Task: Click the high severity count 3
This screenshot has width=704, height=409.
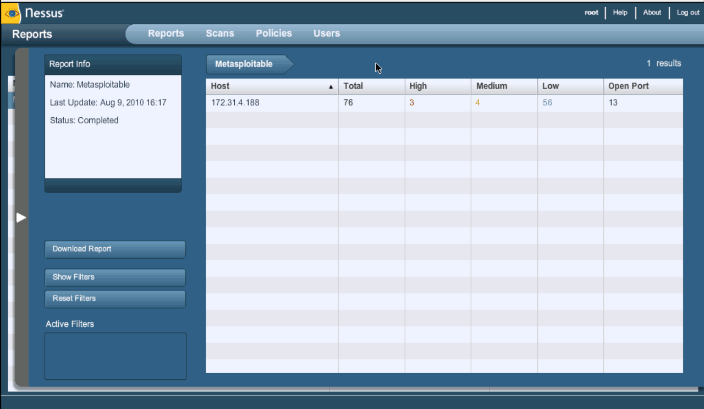Action: tap(412, 103)
